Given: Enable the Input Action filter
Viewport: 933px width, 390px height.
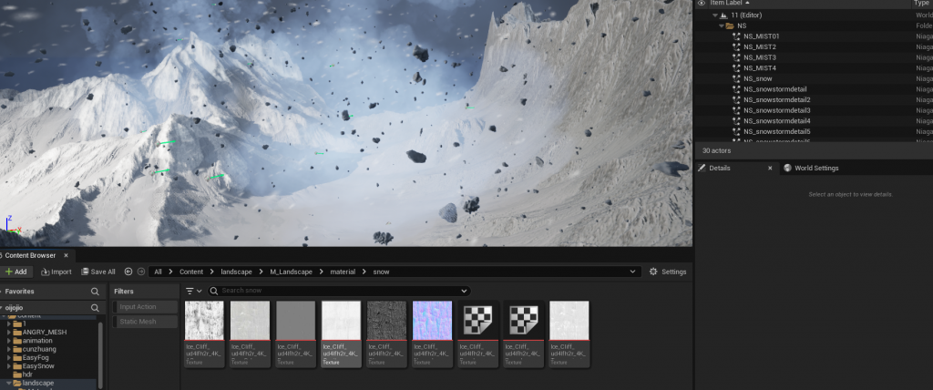Looking at the screenshot, I should [145, 307].
